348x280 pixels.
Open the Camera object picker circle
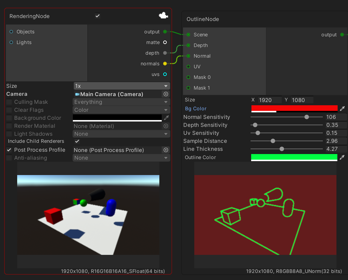(166, 94)
